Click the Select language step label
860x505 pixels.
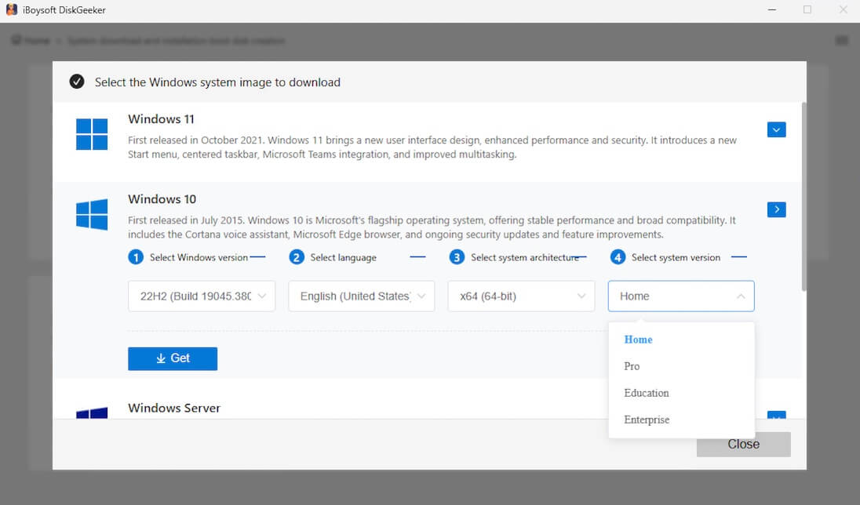[344, 257]
